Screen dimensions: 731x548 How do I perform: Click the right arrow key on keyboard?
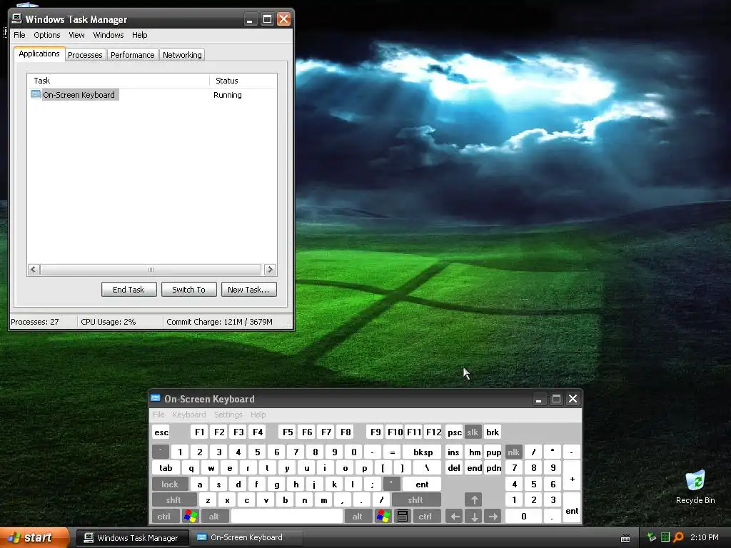click(493, 516)
